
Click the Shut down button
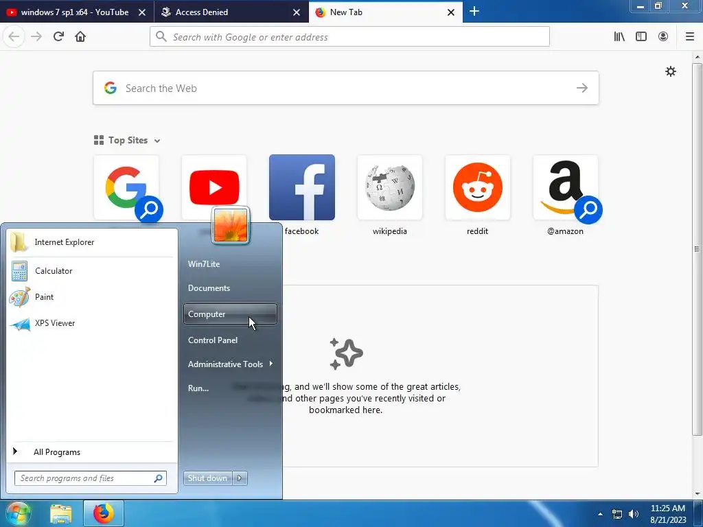click(207, 478)
